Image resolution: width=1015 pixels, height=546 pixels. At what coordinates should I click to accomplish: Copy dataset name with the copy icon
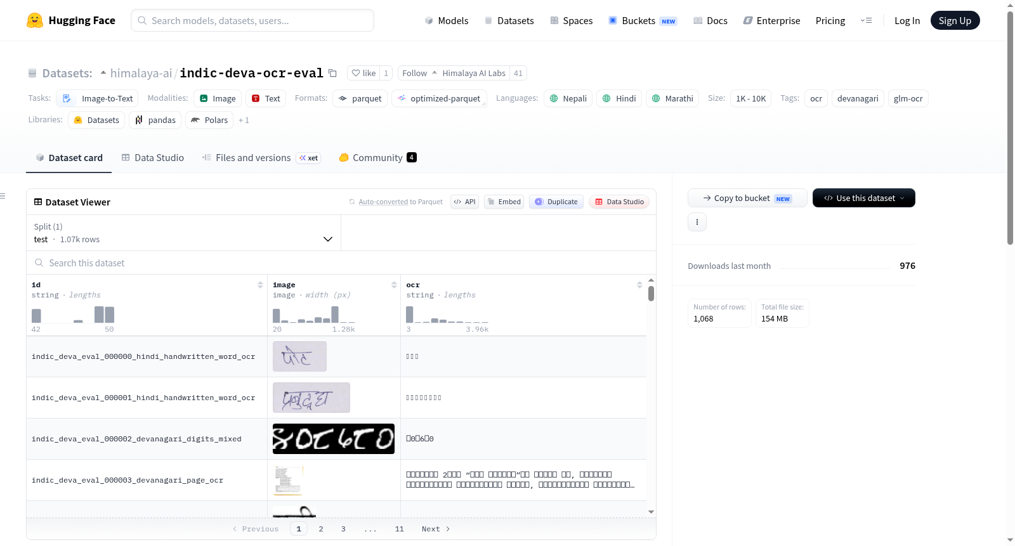click(x=332, y=73)
